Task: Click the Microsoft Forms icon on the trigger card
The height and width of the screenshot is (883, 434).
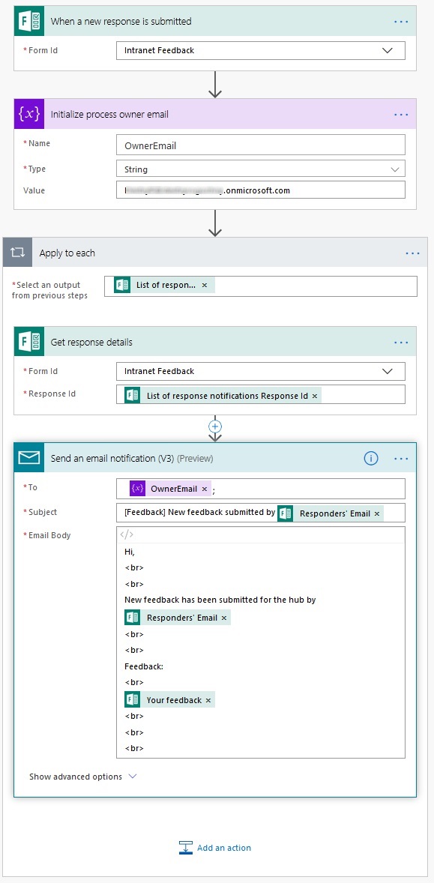Action: point(28,22)
